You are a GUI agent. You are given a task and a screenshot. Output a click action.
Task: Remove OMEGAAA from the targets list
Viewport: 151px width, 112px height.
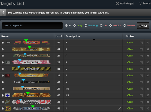click(148, 76)
